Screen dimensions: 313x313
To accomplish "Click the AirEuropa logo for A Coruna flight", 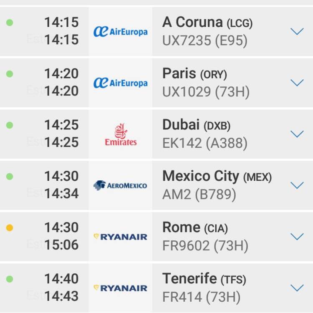I will point(121,32).
